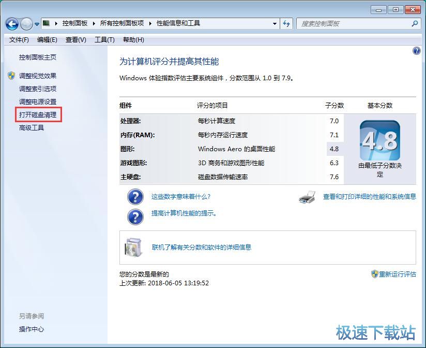426x348 pixels.
Task: Click the 游戏图形 subscore 6.3
Action: [334, 163]
